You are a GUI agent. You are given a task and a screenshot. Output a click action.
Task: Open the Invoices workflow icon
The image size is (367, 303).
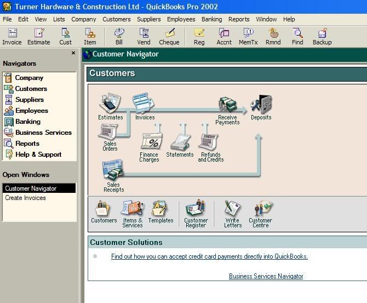pyautogui.click(x=145, y=106)
